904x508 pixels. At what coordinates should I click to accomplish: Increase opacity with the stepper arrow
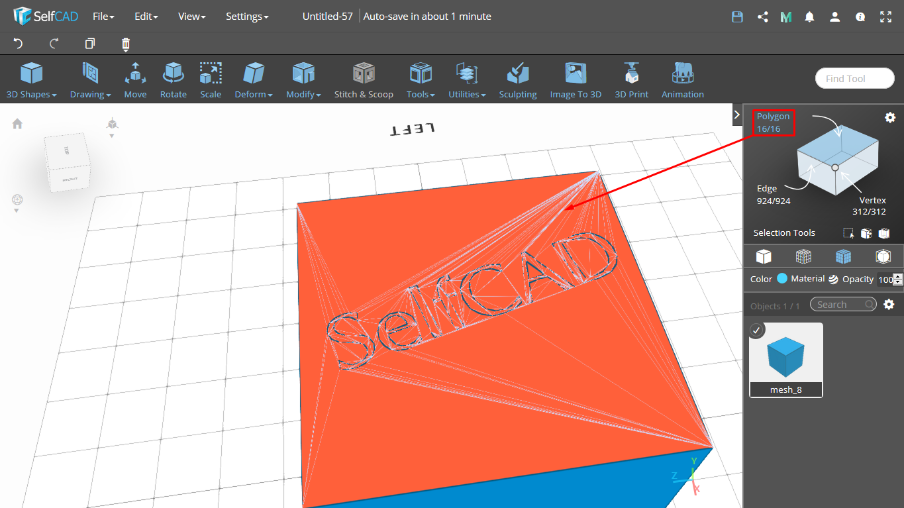pyautogui.click(x=898, y=276)
